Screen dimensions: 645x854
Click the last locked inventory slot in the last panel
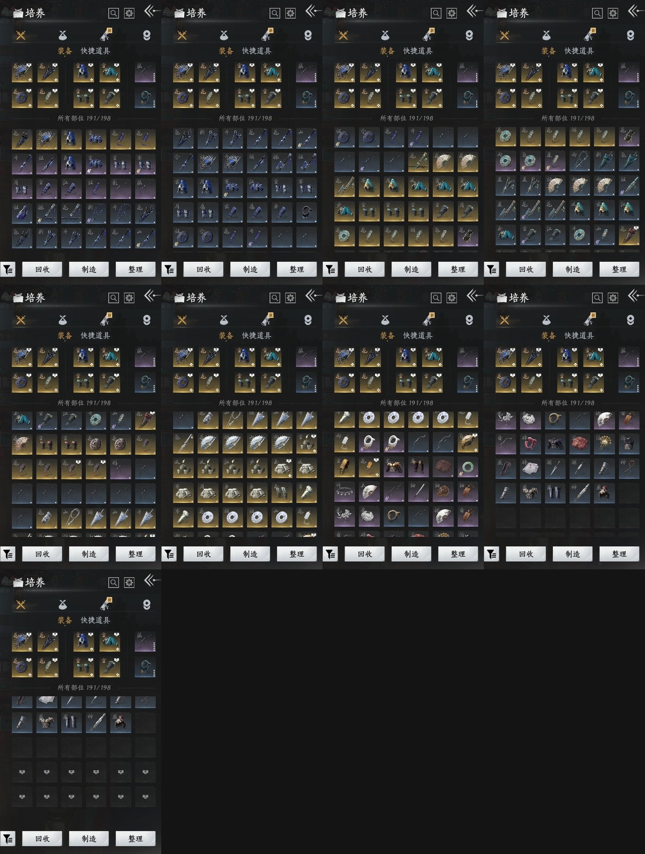pos(145,796)
